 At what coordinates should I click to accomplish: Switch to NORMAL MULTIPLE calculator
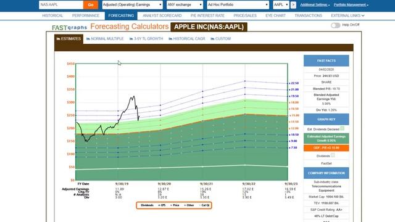[105, 39]
